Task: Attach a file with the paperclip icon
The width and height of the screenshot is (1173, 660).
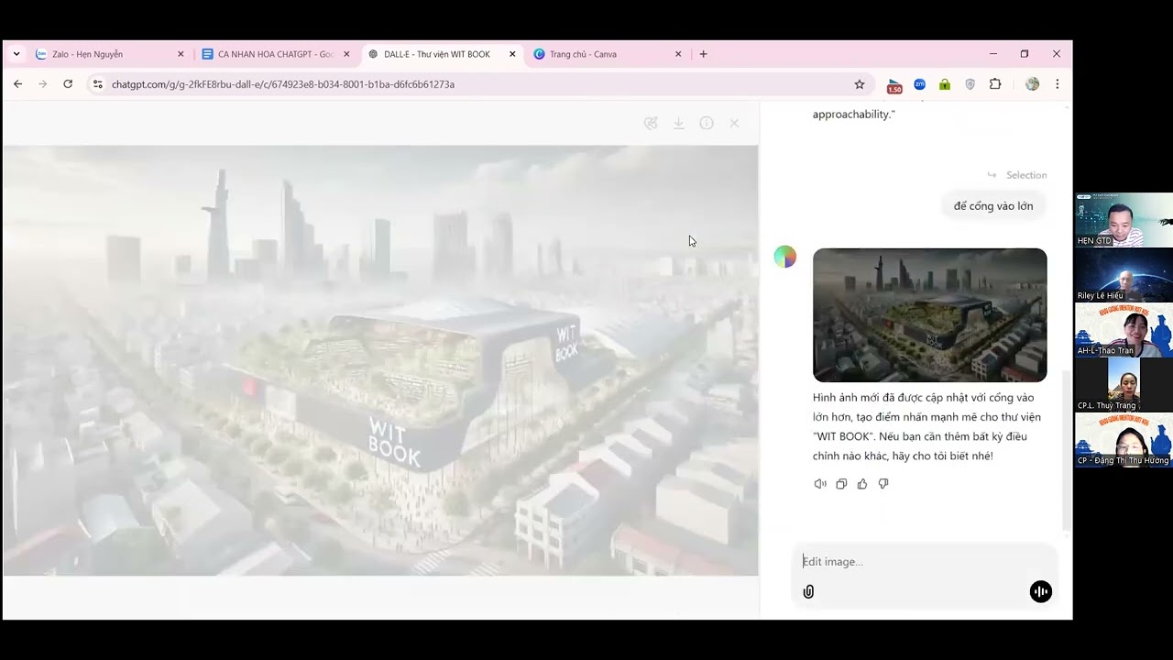Action: click(808, 592)
